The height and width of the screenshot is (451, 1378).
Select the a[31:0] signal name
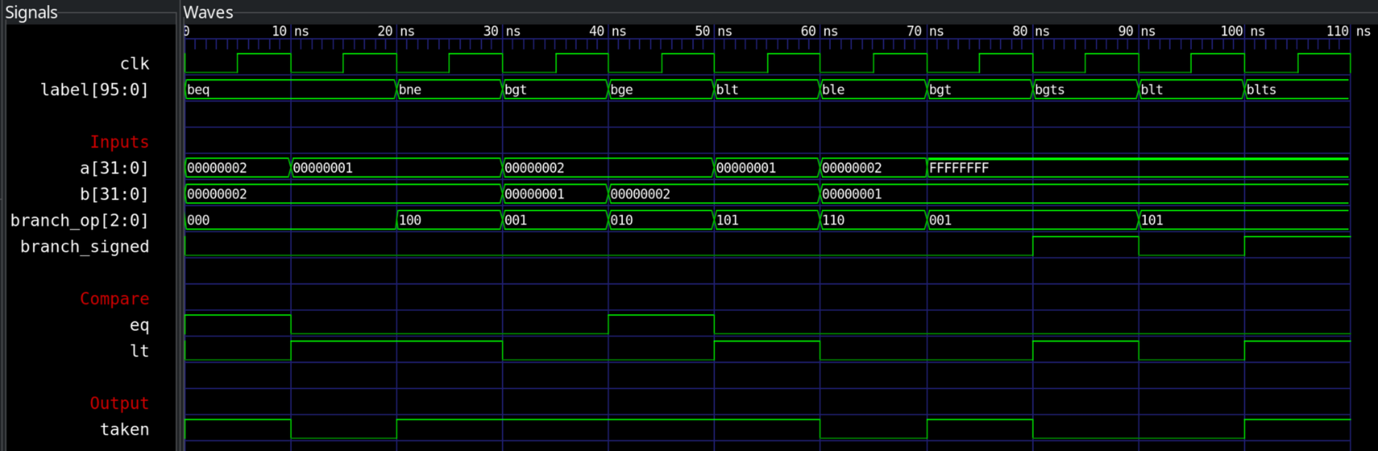114,168
